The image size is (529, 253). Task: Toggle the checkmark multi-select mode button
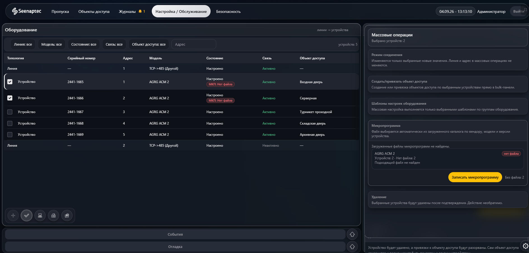click(x=27, y=215)
